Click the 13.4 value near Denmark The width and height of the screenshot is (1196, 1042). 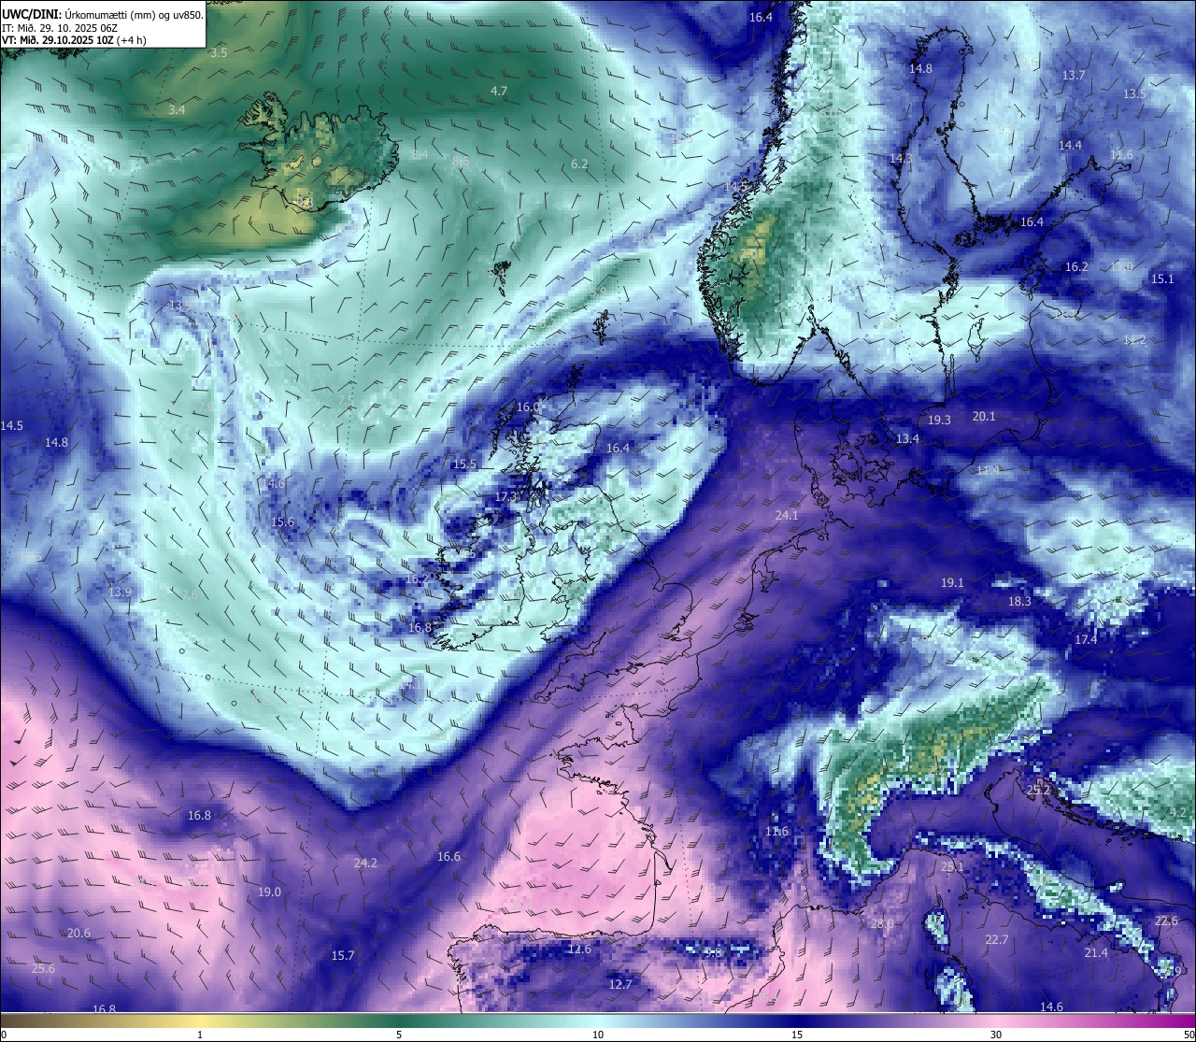tap(907, 439)
